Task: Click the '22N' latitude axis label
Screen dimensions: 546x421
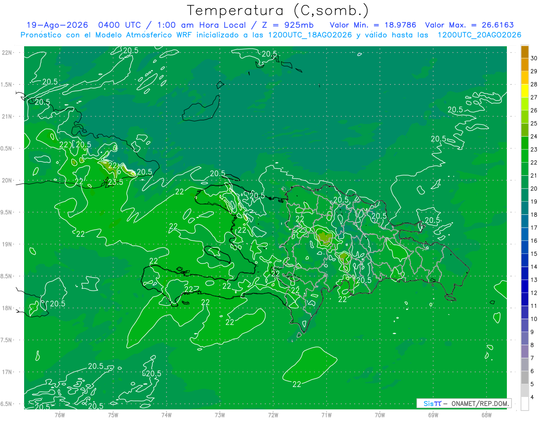Action: coord(7,52)
